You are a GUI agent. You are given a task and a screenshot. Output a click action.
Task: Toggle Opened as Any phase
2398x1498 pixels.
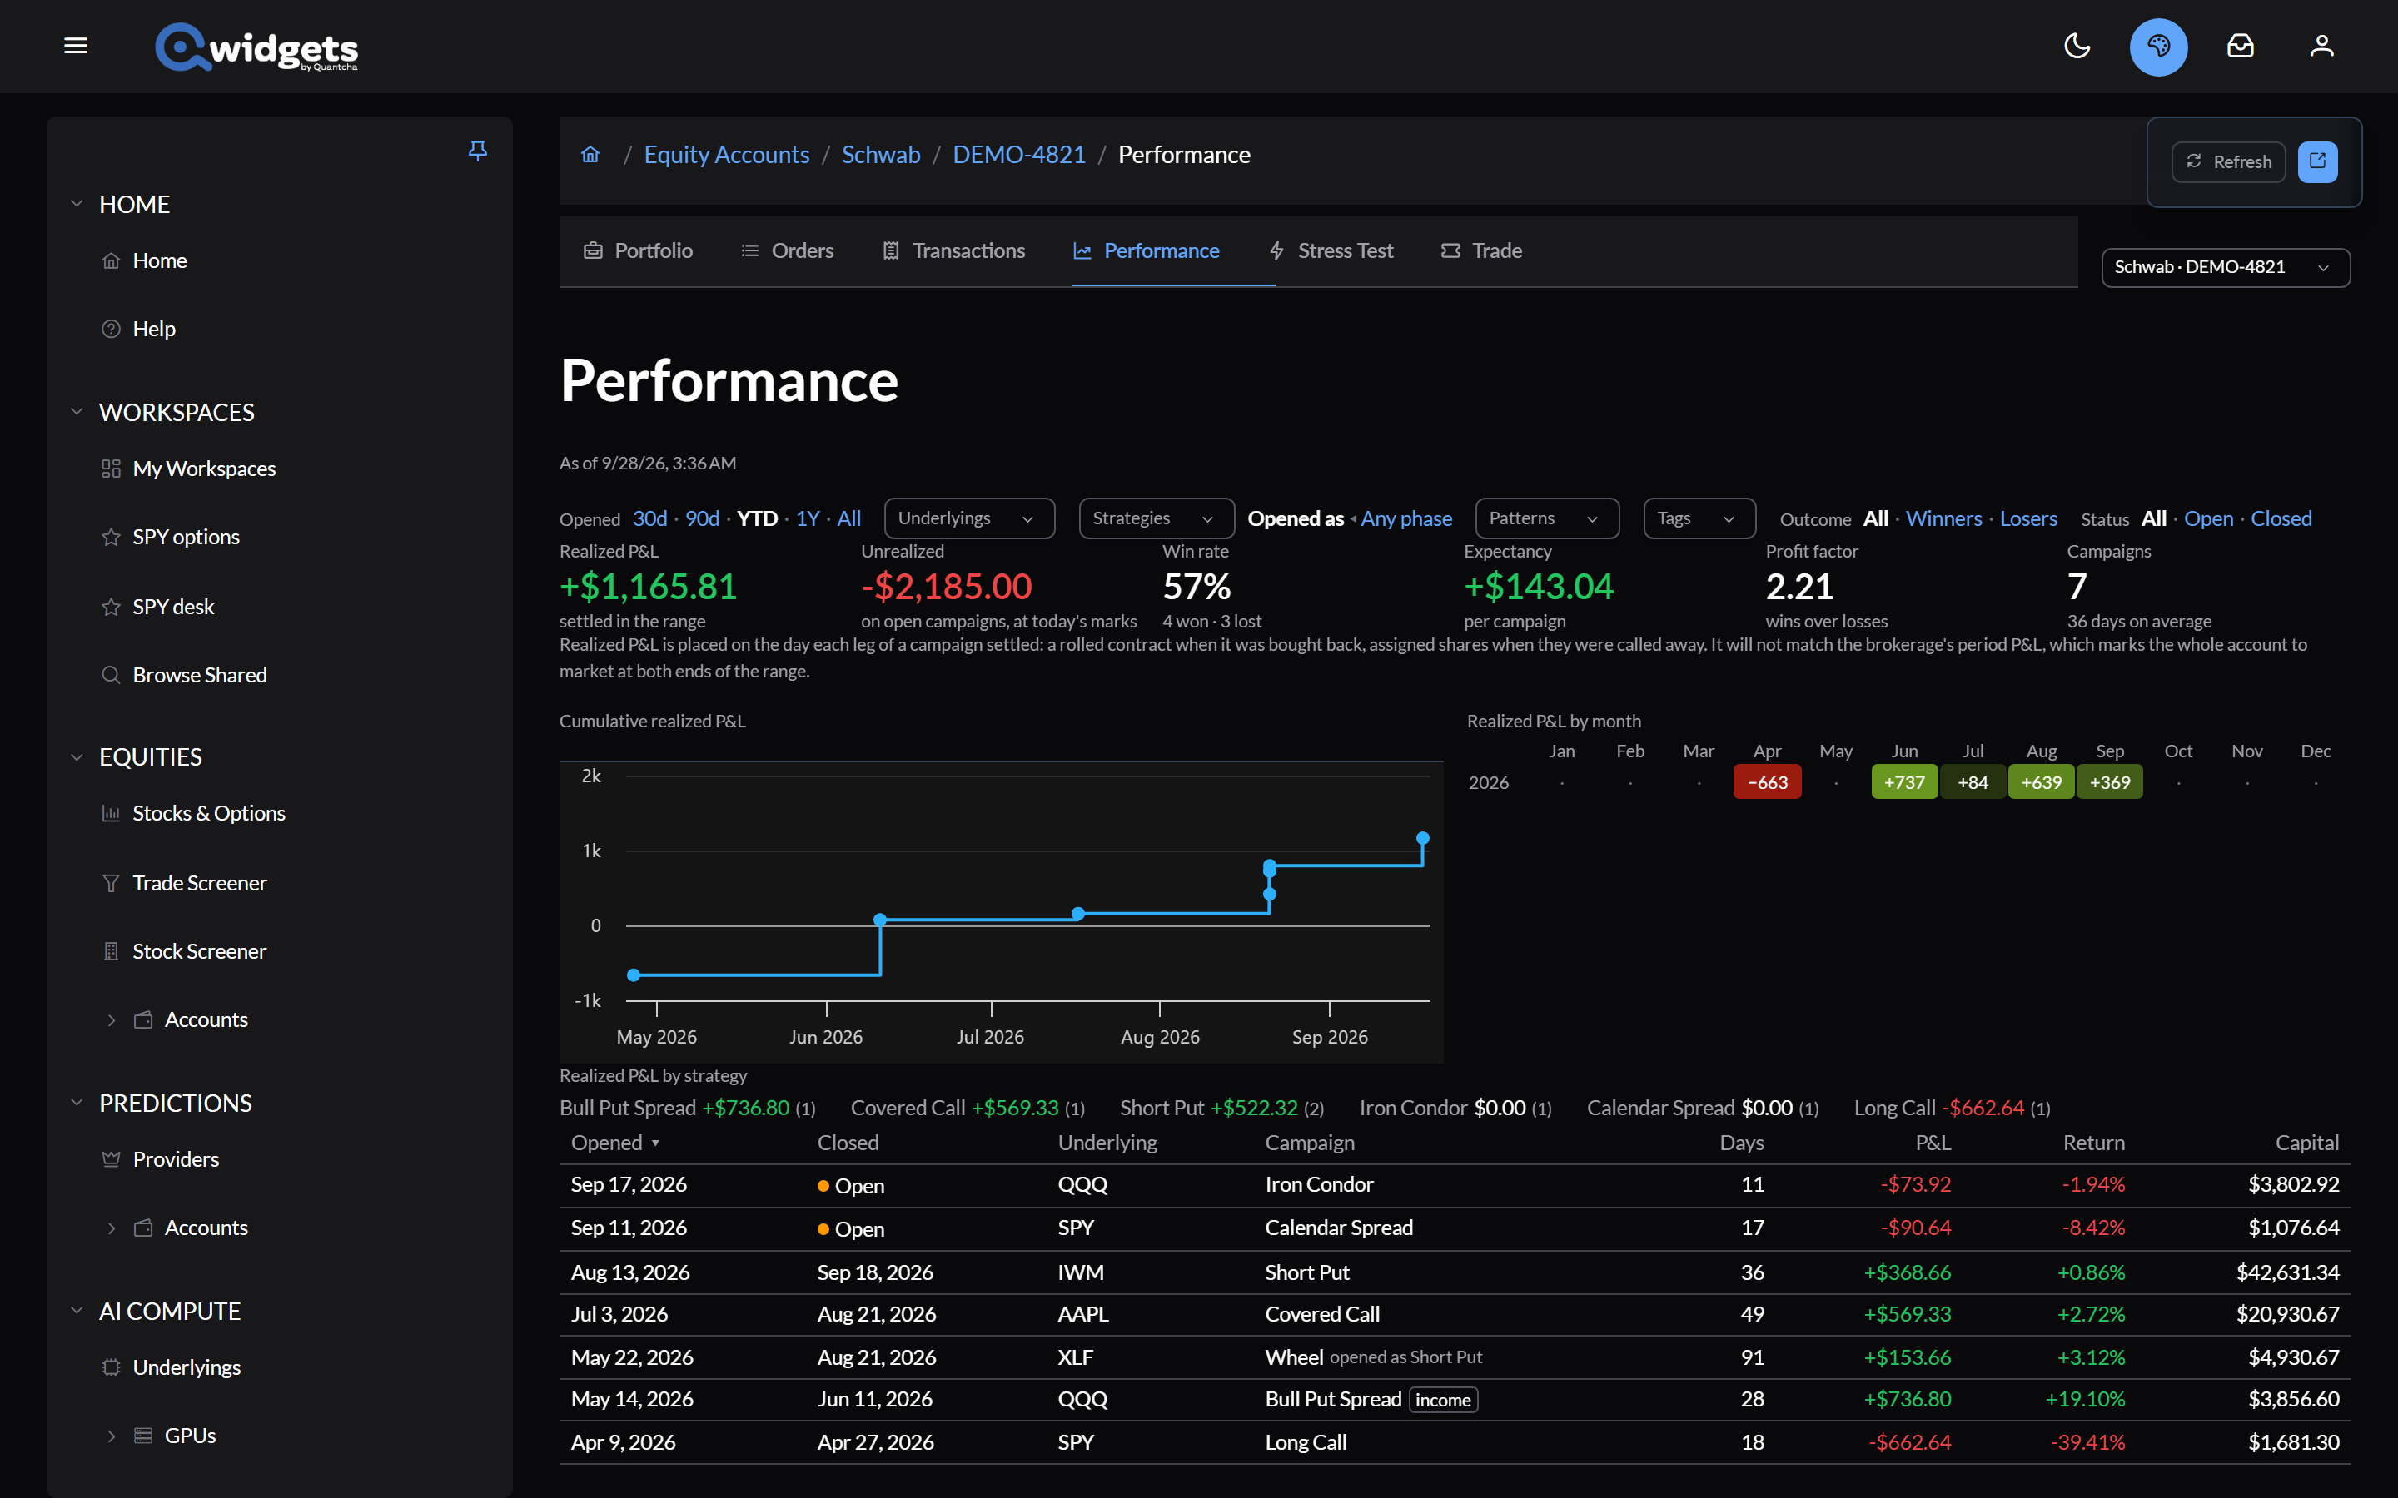click(1405, 518)
